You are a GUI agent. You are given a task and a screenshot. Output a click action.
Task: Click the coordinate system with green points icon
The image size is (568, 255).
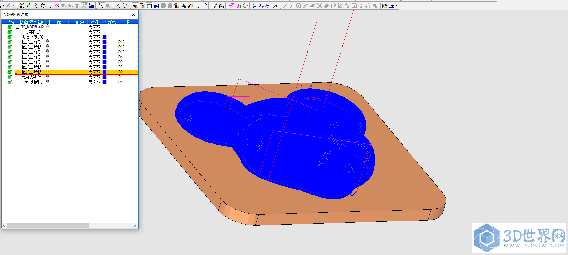pyautogui.click(x=254, y=6)
